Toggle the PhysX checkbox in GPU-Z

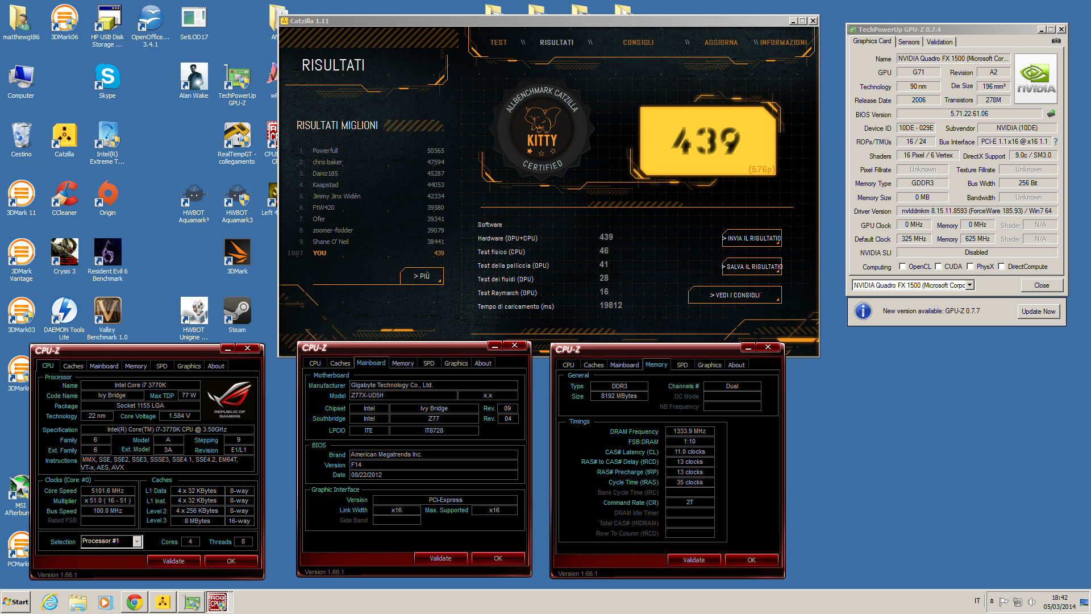(970, 267)
